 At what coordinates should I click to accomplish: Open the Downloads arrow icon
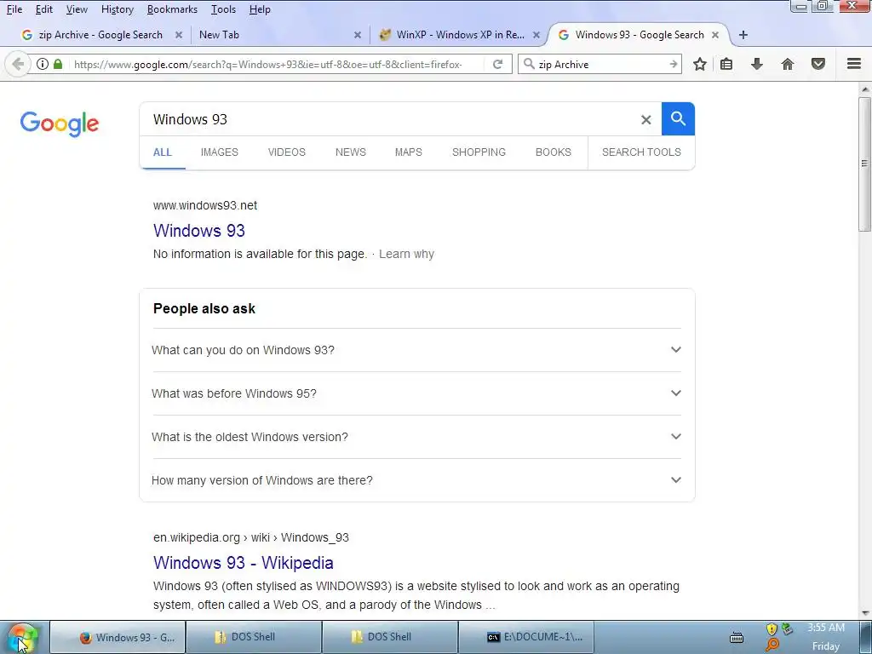tap(757, 64)
